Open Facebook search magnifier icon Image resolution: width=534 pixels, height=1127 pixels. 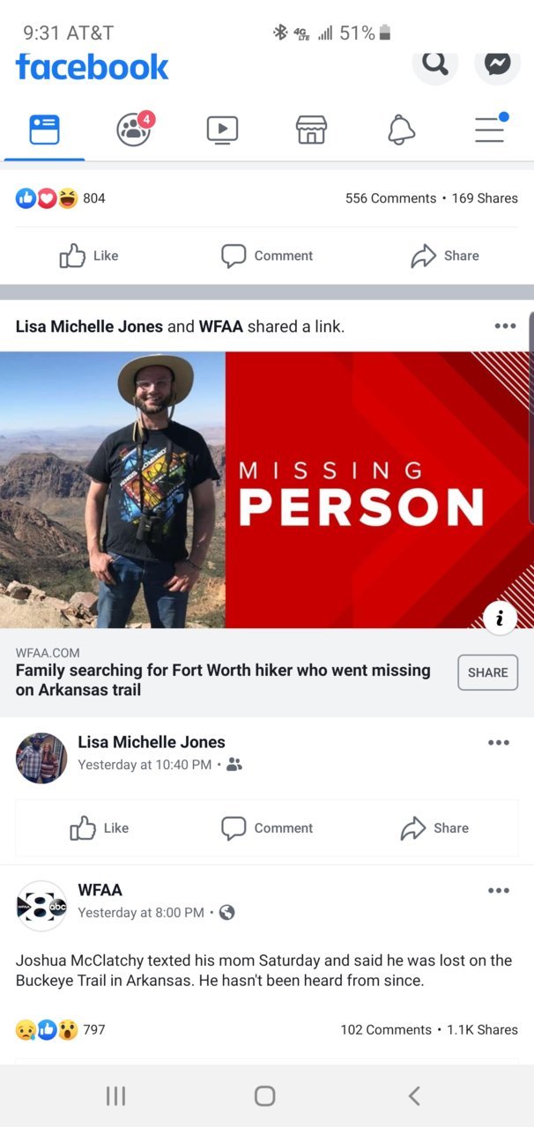coord(435,64)
